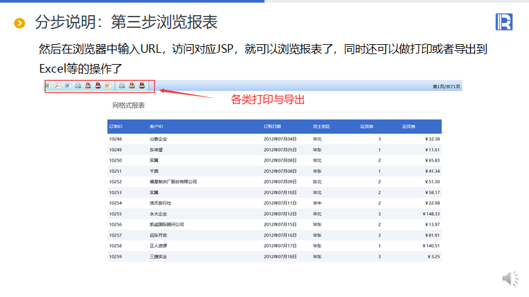Screen dimensions: 529x297
Task: Select order ID cell 10254
Action: coord(115,203)
